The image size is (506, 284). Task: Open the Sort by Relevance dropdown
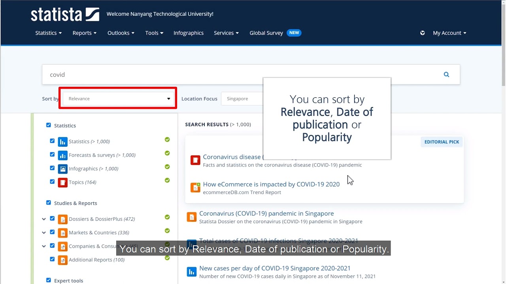[x=118, y=99]
